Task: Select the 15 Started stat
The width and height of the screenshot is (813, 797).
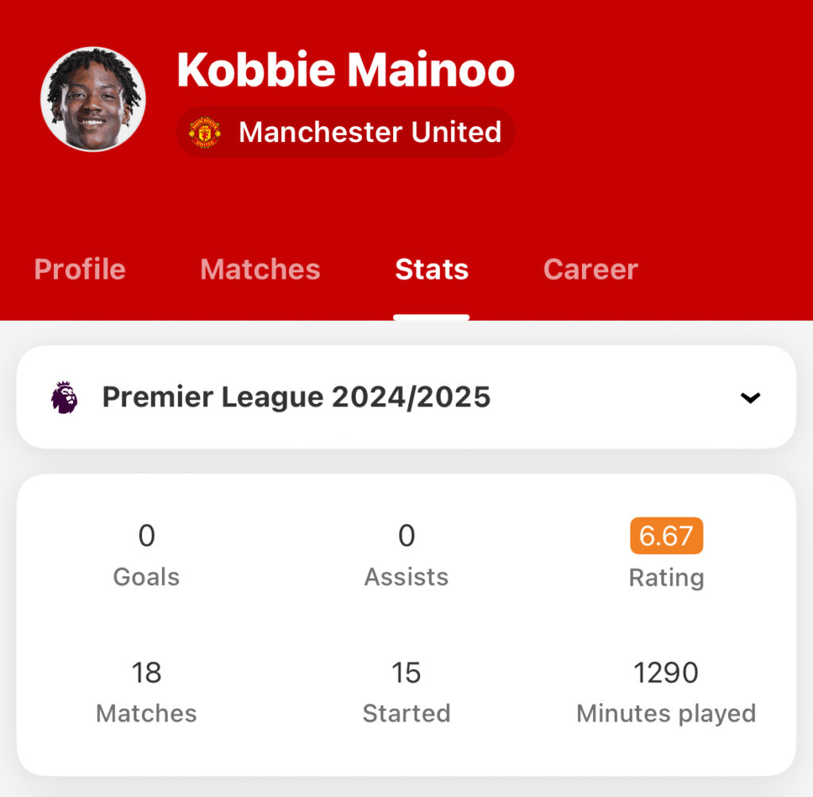Action: pos(406,691)
